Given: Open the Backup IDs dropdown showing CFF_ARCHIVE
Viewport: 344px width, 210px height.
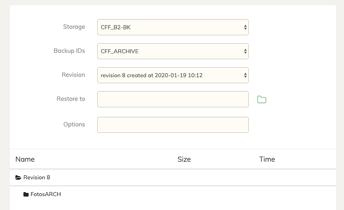Looking at the screenshot, I should click(173, 51).
